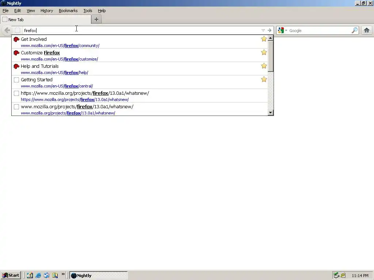Select the https whatsnew title suggestion

[x=85, y=93]
